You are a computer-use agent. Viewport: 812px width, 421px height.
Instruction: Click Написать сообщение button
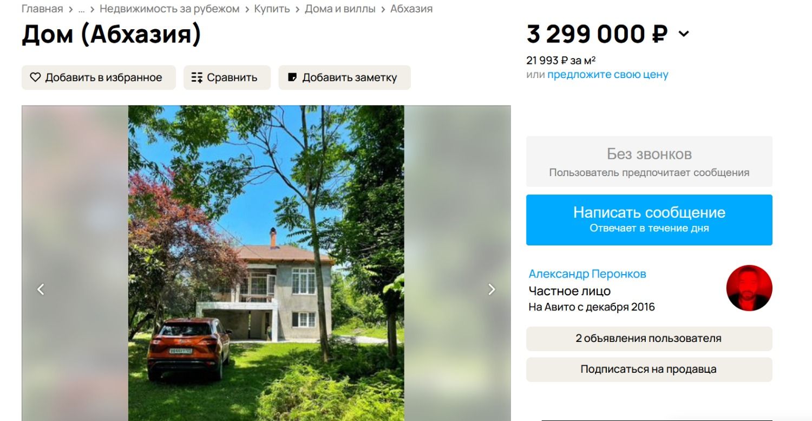649,220
